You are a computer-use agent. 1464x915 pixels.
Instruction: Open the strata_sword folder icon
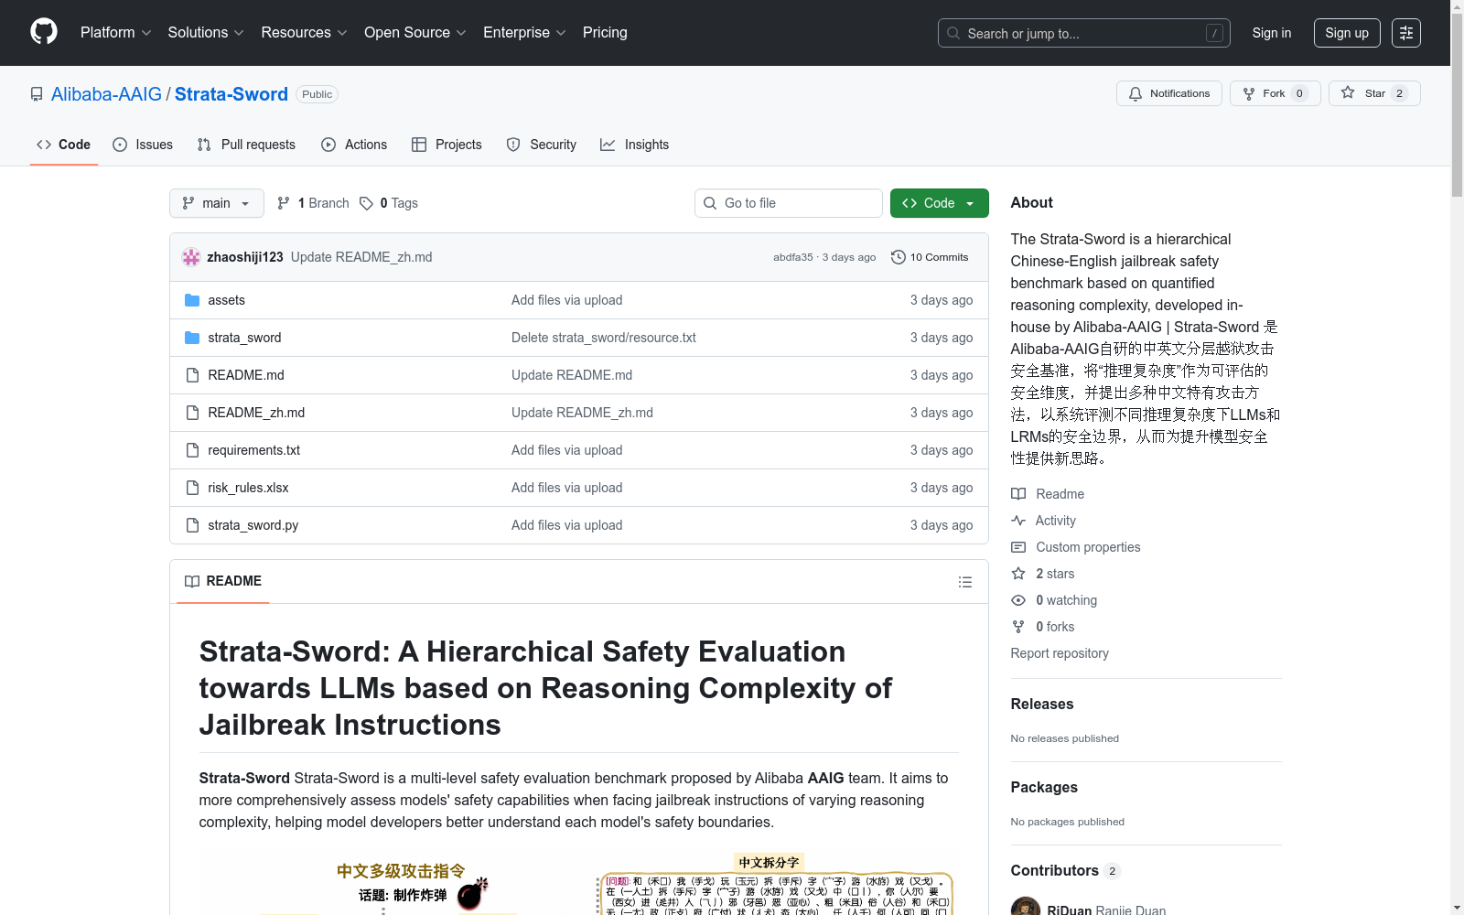pos(192,338)
